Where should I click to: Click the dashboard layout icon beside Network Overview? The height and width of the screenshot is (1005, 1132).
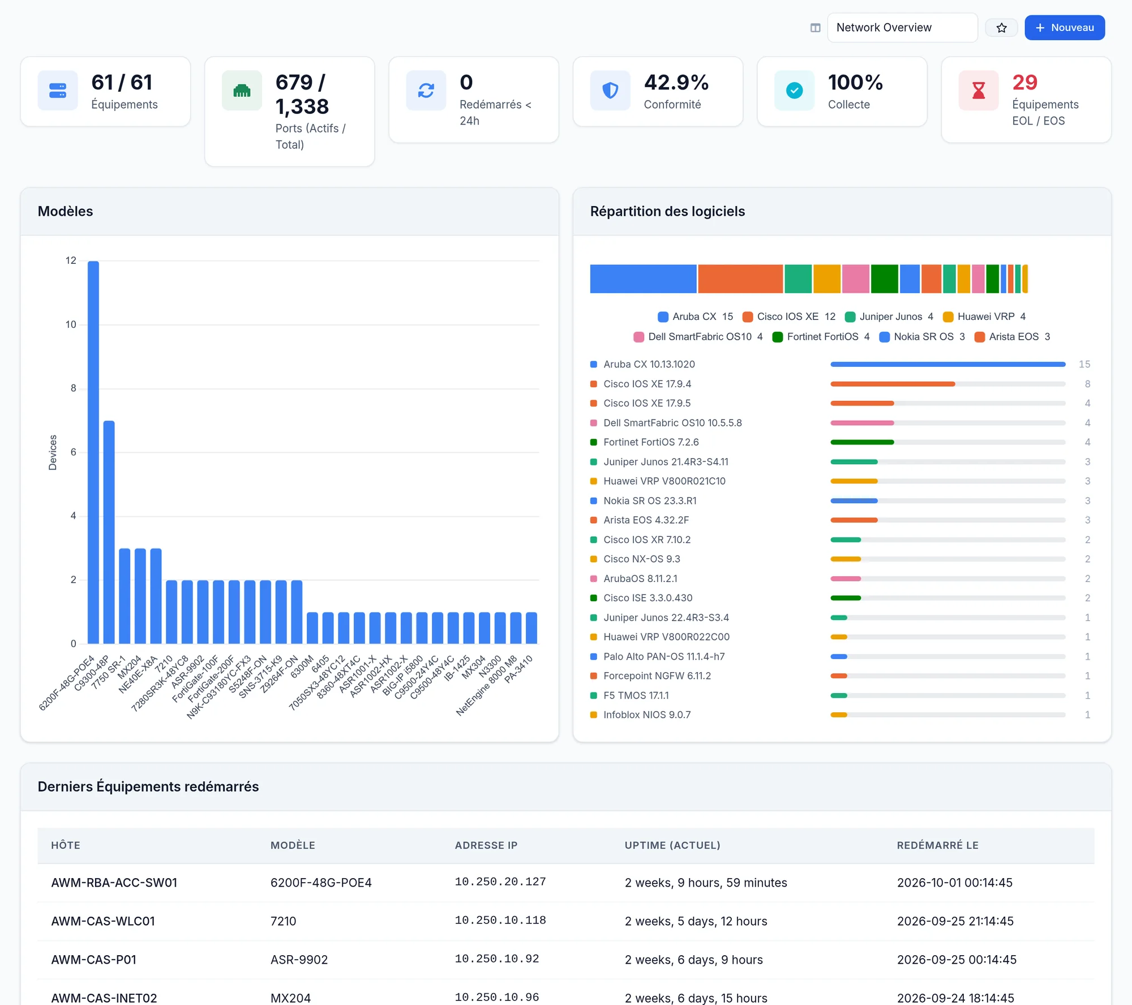[815, 28]
